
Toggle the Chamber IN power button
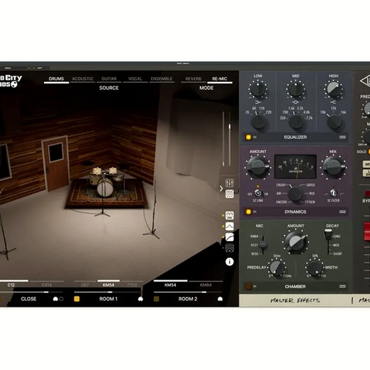(249, 286)
